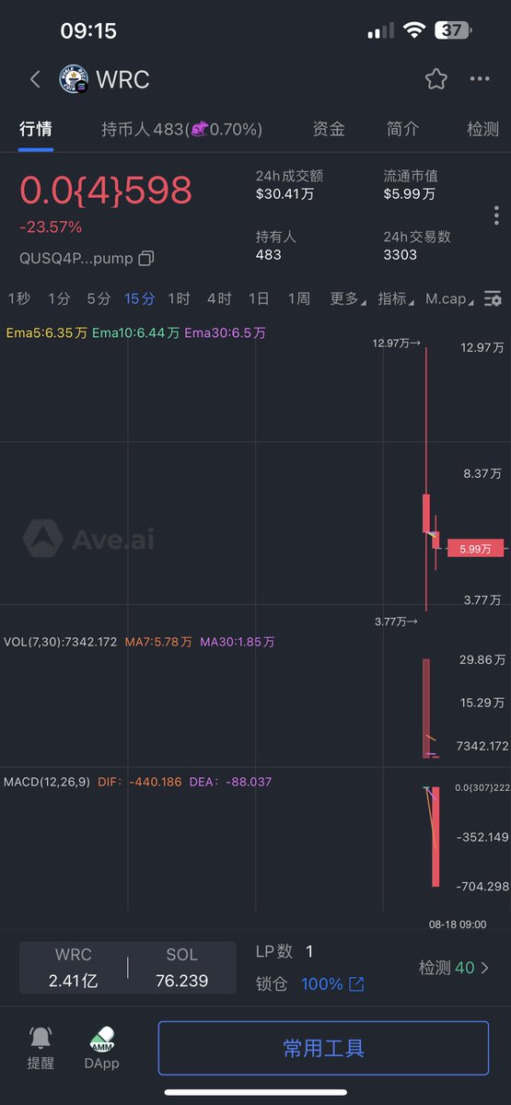Add WRC to favorites star
The image size is (511, 1105).
tap(436, 79)
